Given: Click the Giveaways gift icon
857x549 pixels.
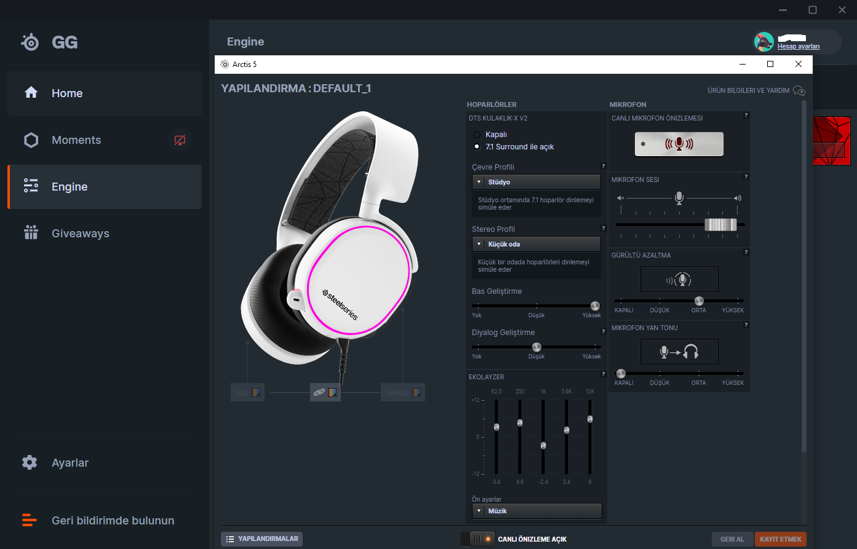Looking at the screenshot, I should coord(31,233).
